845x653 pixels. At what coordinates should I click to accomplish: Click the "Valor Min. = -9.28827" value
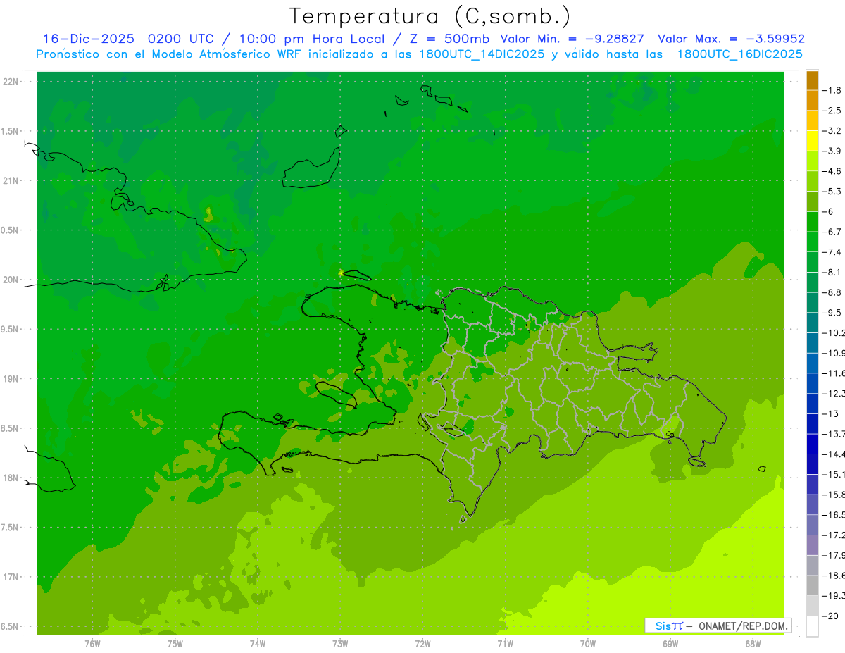tap(574, 39)
